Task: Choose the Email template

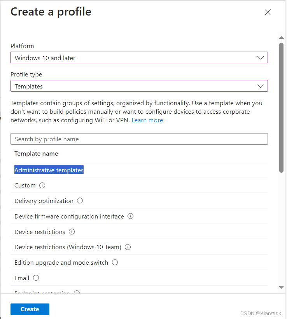Action: click(21, 278)
